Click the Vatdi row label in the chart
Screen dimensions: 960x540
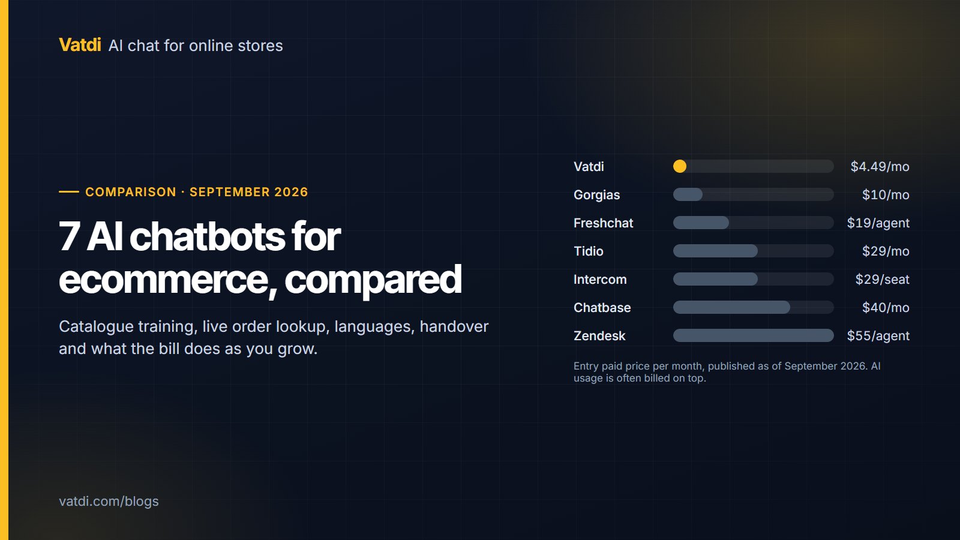click(x=589, y=167)
